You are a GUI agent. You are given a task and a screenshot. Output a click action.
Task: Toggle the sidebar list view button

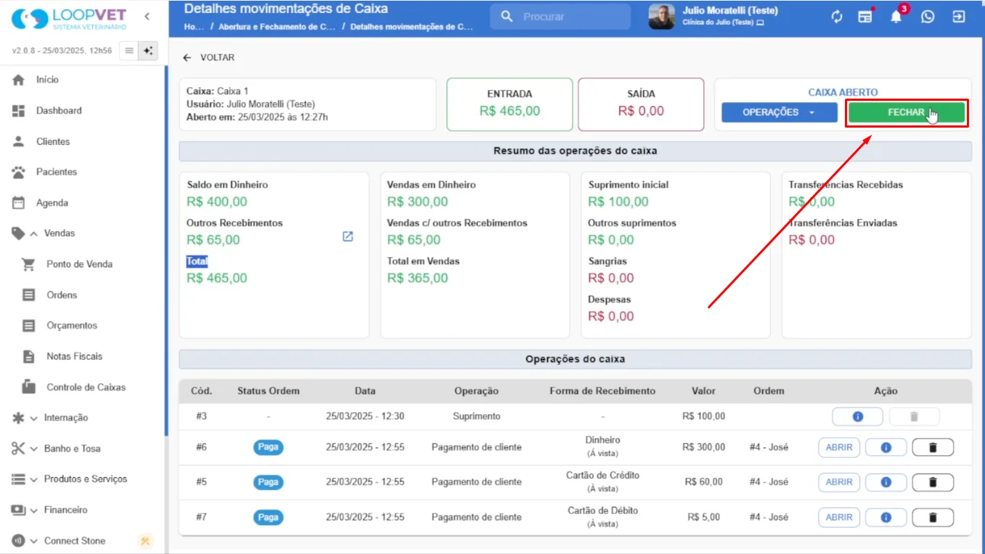click(129, 51)
